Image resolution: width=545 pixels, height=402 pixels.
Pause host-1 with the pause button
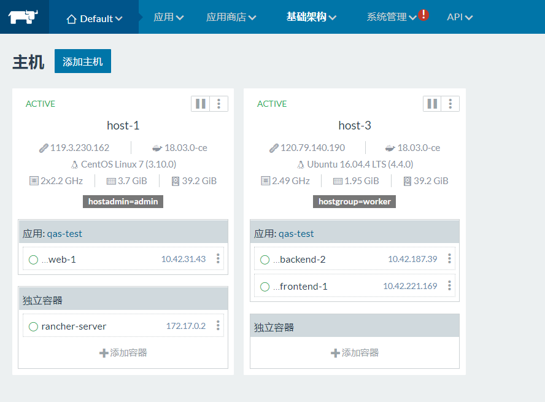201,104
